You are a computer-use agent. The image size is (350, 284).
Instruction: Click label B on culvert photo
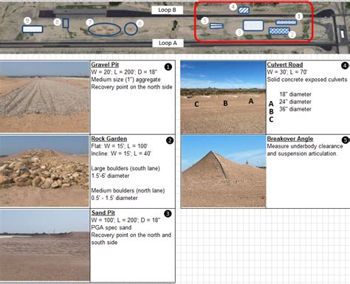225,103
